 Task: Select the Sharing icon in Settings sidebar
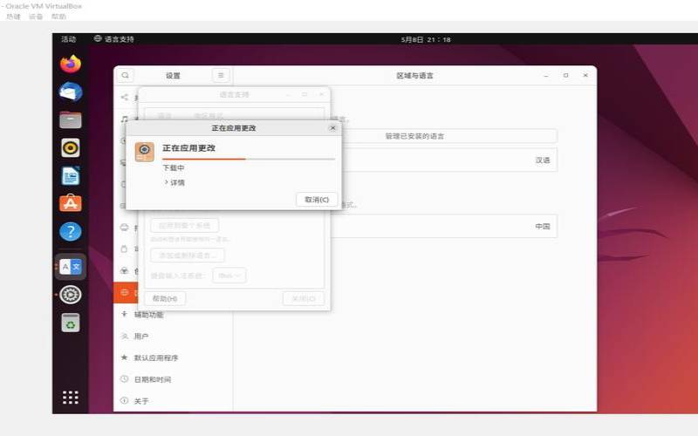point(125,97)
